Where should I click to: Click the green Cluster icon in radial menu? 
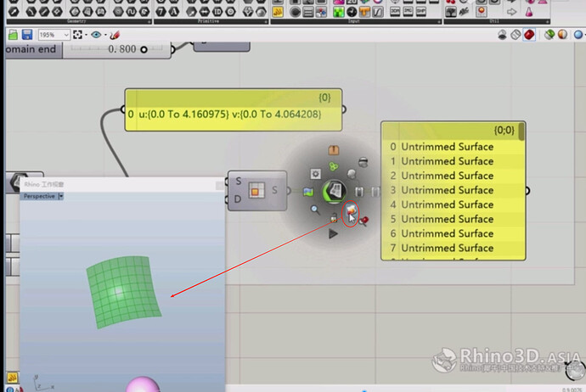[334, 166]
